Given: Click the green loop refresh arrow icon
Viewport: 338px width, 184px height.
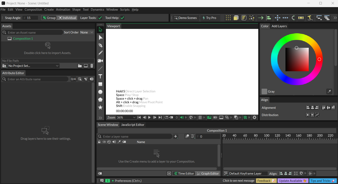Looking at the screenshot, I should (x=293, y=18).
